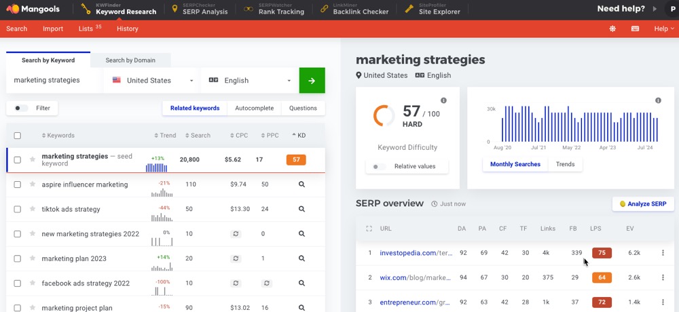Open more options for wix.com result
Viewport: 679px width, 312px height.
click(x=663, y=277)
